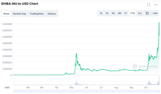Click the CoinMarketCap watermark logo
This screenshot has height=94, width=161.
point(145,66)
